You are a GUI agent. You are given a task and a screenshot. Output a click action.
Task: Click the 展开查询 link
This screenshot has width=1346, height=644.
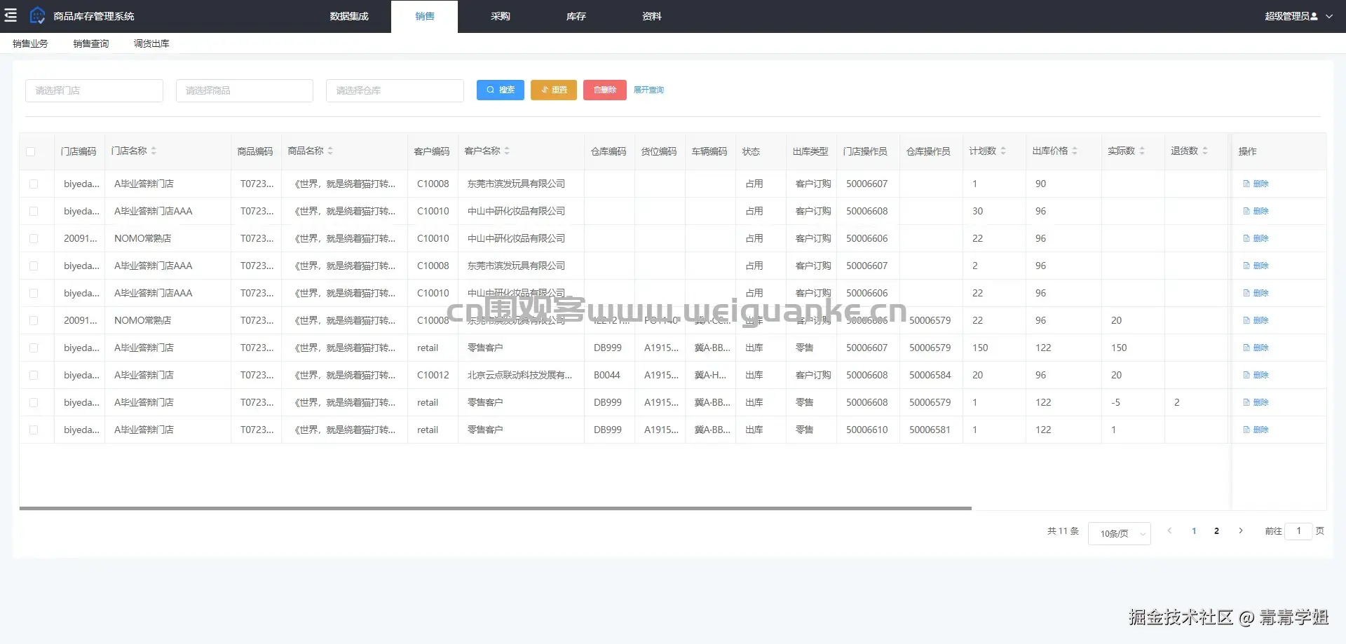click(648, 90)
